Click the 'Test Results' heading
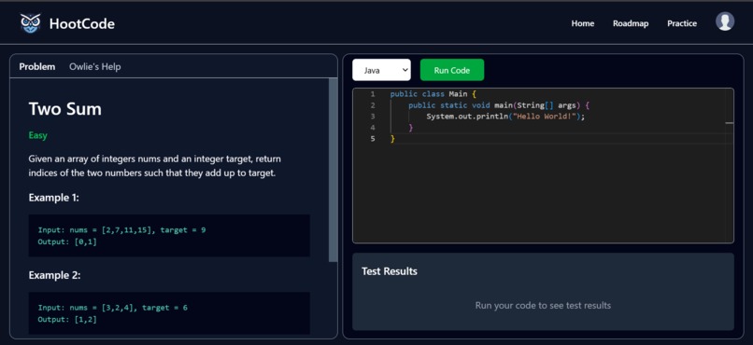Screen dimensions: 753x345 (x=390, y=271)
